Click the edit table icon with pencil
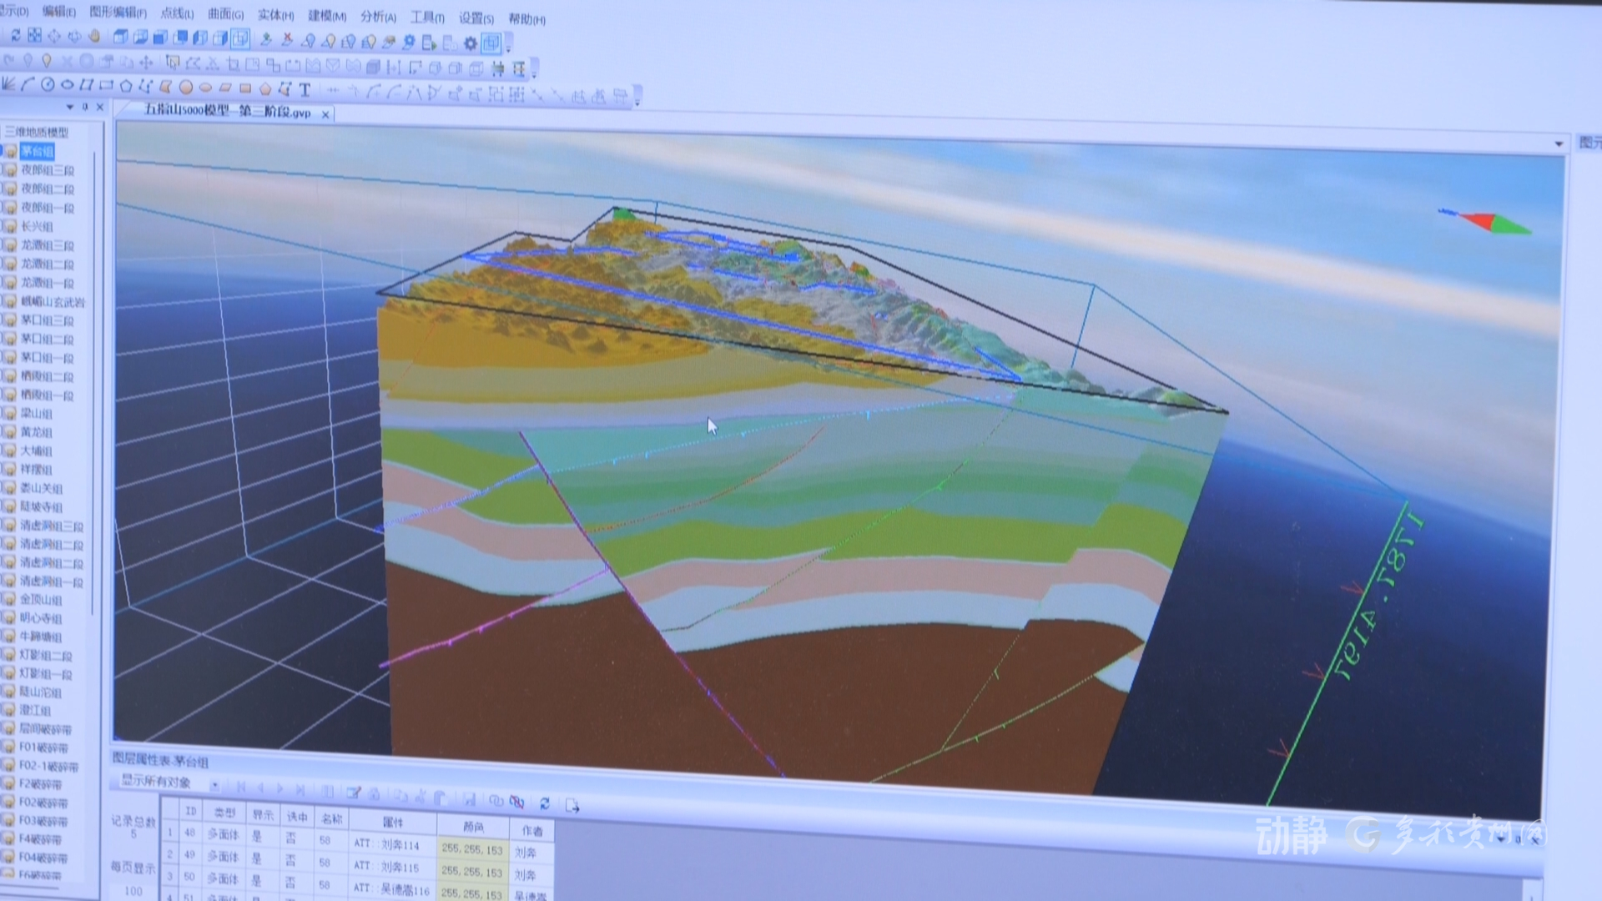The width and height of the screenshot is (1602, 901). tap(353, 793)
